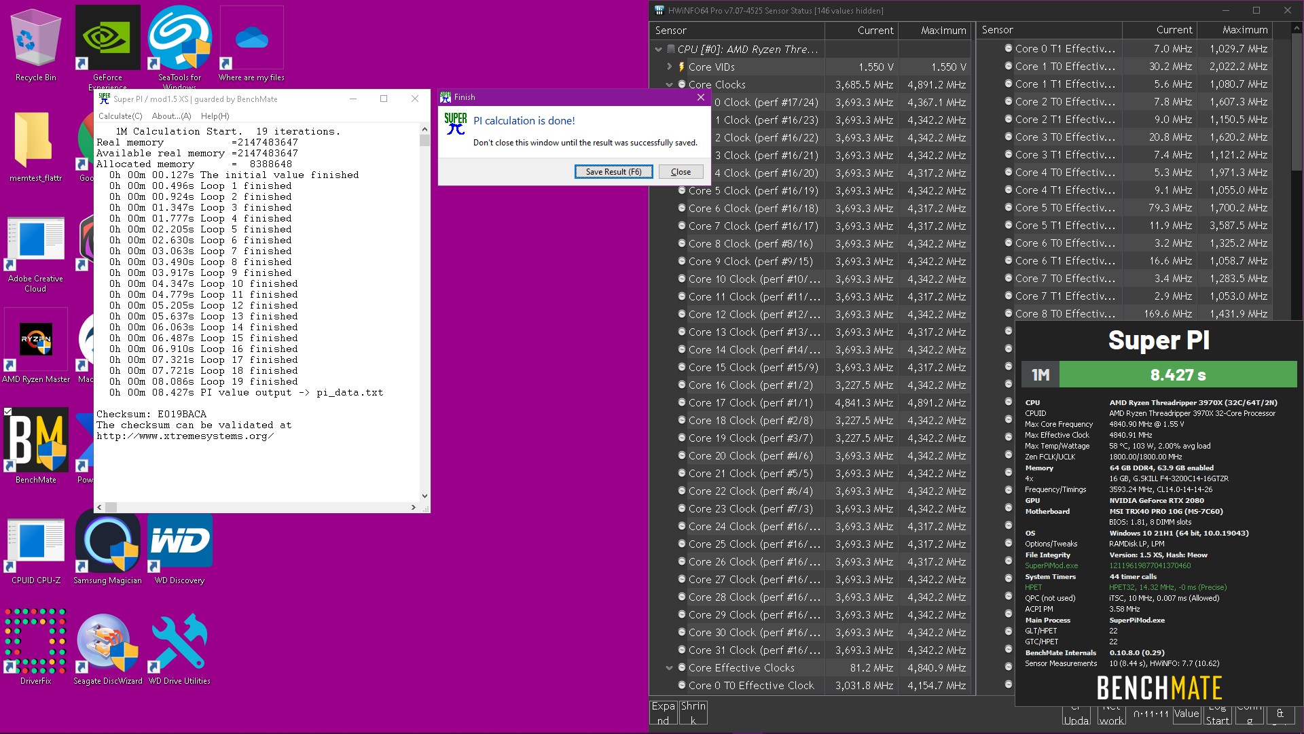Click the 8.427 s result bar in BenchMate overlay

[x=1178, y=374]
